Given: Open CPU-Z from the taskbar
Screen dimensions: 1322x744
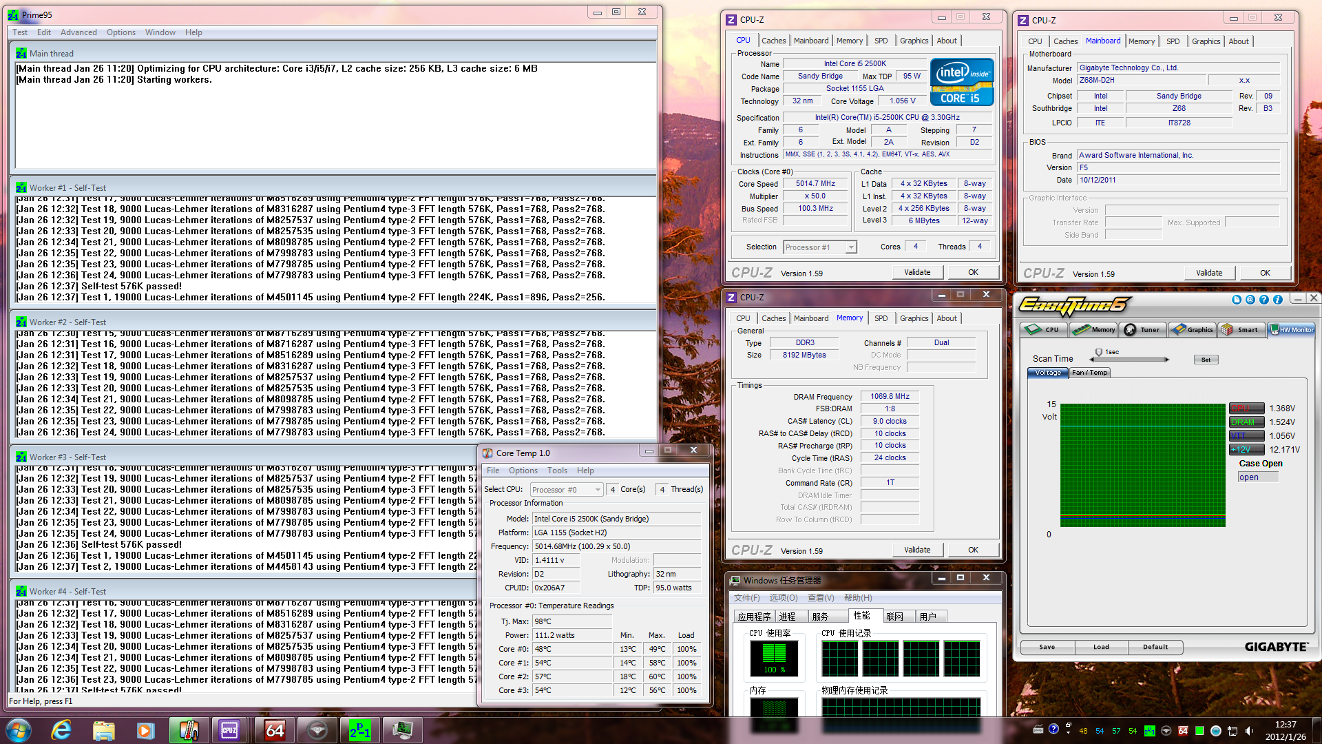Looking at the screenshot, I should [229, 730].
